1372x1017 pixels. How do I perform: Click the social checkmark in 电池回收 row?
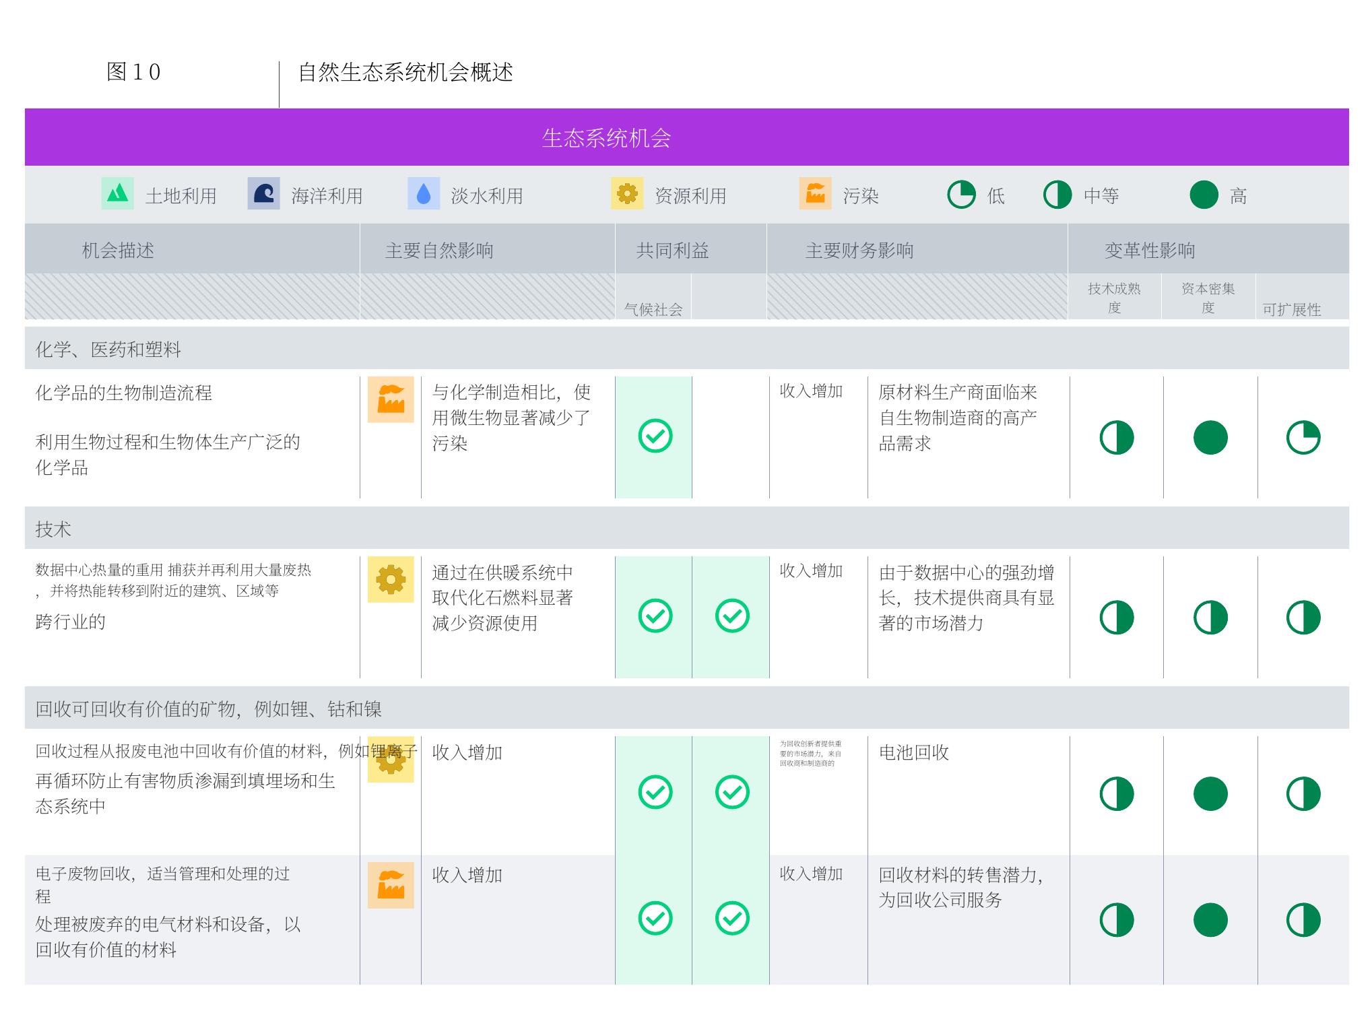[731, 792]
